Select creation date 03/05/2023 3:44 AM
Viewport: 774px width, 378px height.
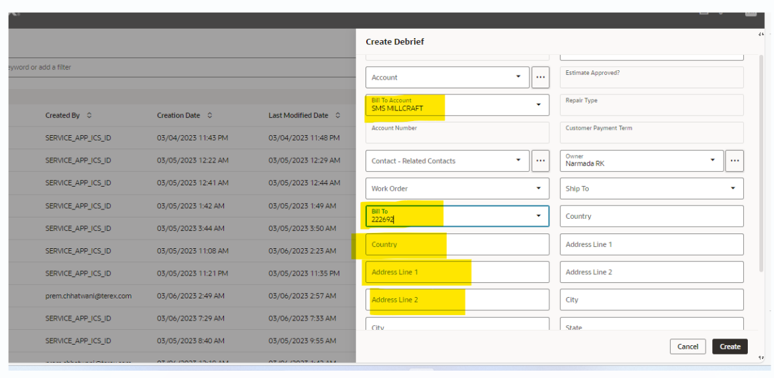[191, 228]
